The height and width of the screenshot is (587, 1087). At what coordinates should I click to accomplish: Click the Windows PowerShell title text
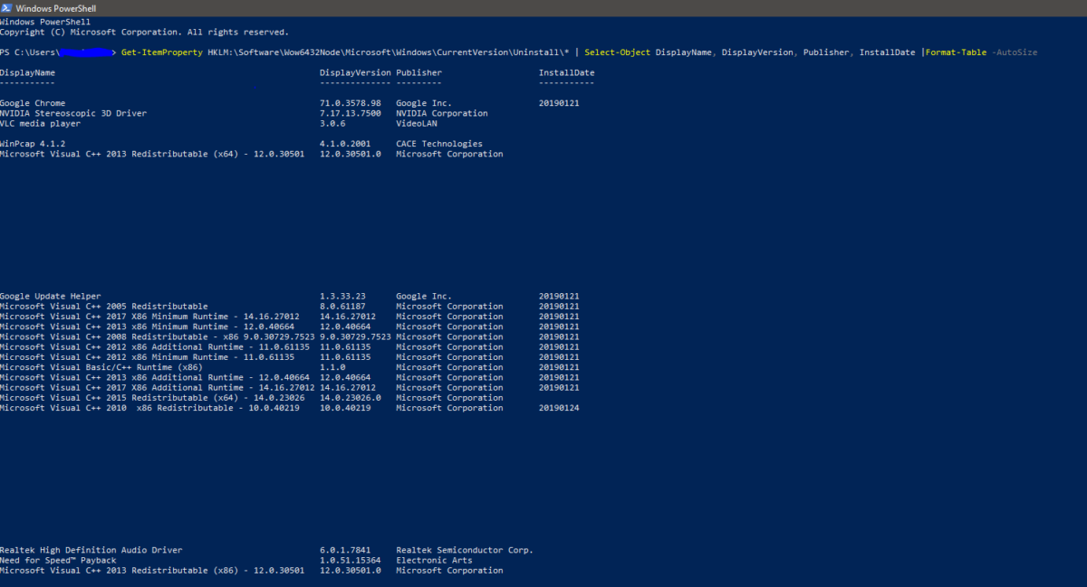[54, 7]
